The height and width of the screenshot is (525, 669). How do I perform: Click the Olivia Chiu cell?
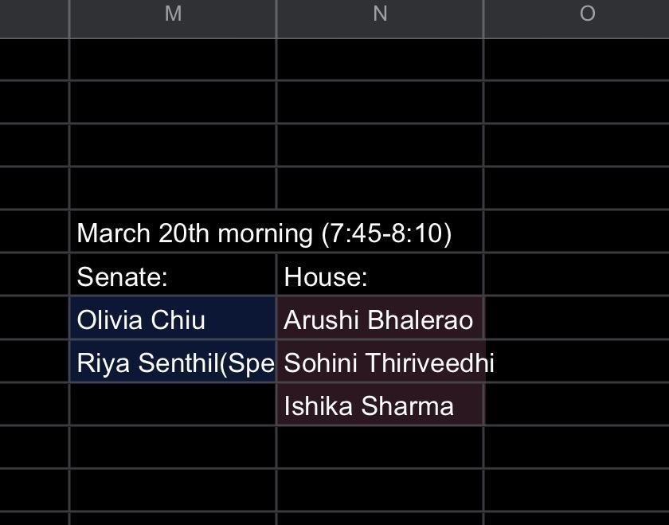[172, 319]
